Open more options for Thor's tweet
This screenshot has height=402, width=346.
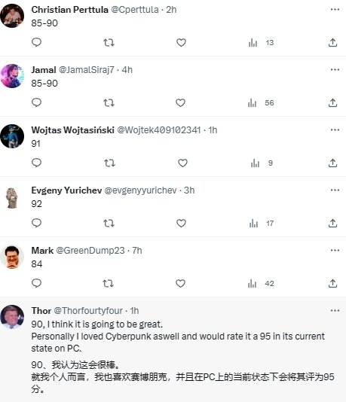click(335, 311)
